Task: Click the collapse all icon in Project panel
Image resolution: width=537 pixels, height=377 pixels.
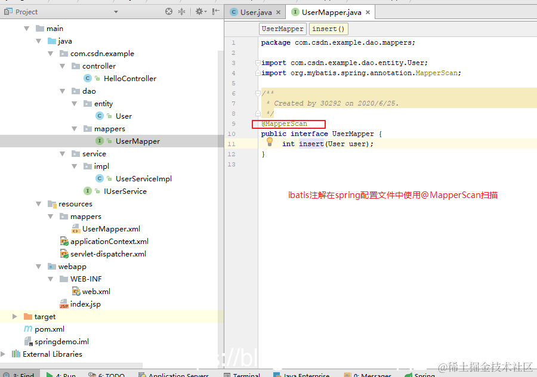Action: [x=181, y=12]
